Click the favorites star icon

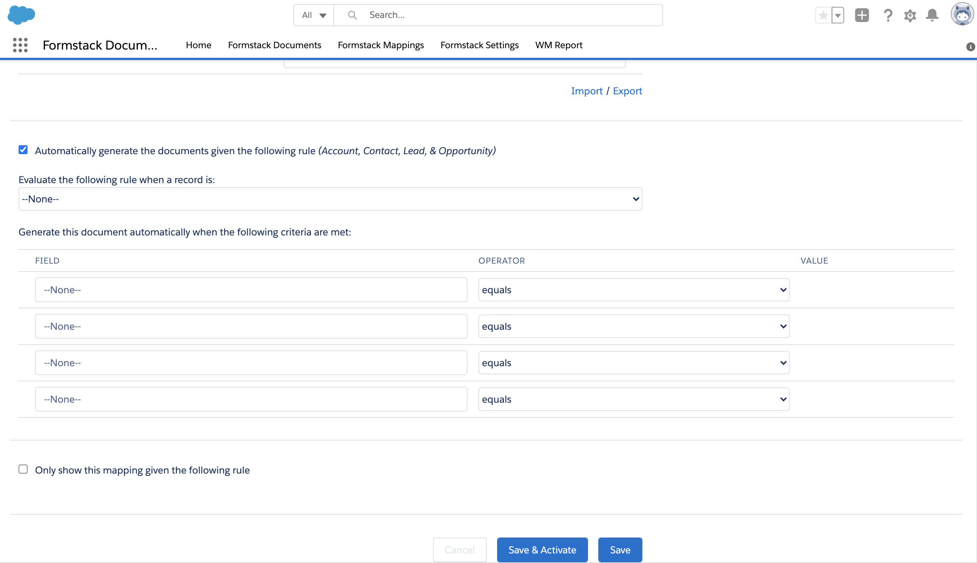click(823, 15)
